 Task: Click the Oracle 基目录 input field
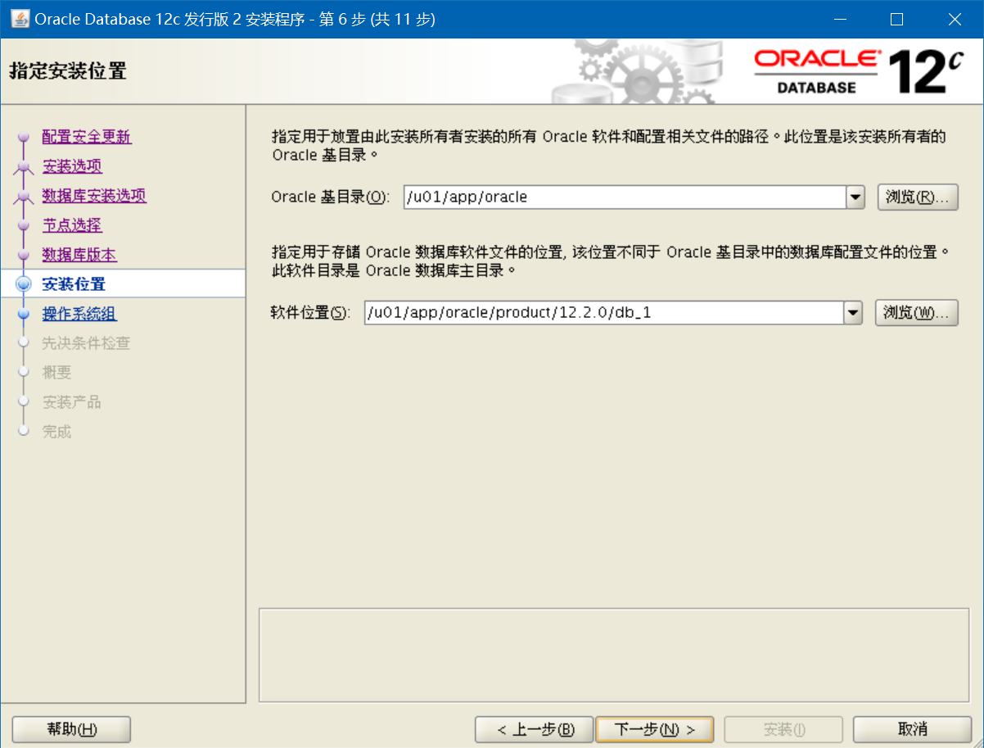click(x=625, y=197)
